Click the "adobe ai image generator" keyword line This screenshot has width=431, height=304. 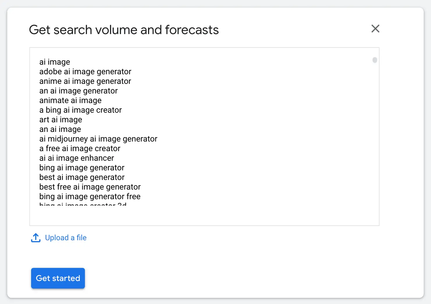(x=85, y=71)
